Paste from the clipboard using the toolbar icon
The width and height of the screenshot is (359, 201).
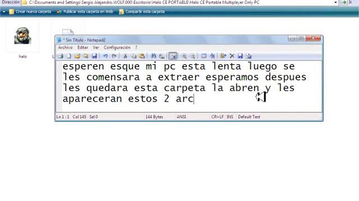pyautogui.click(x=142, y=56)
